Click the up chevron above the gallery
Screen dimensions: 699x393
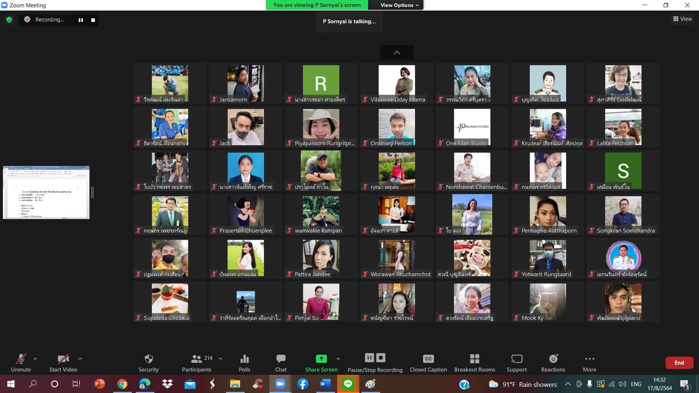click(x=397, y=52)
